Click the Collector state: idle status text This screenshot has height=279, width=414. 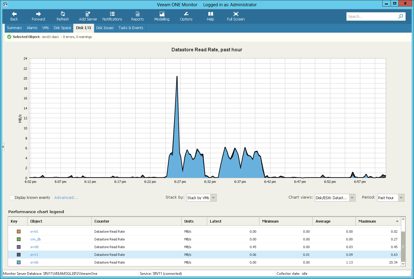pyautogui.click(x=292, y=274)
